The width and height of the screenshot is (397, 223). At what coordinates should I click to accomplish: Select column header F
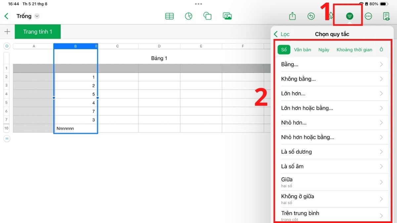click(x=243, y=46)
